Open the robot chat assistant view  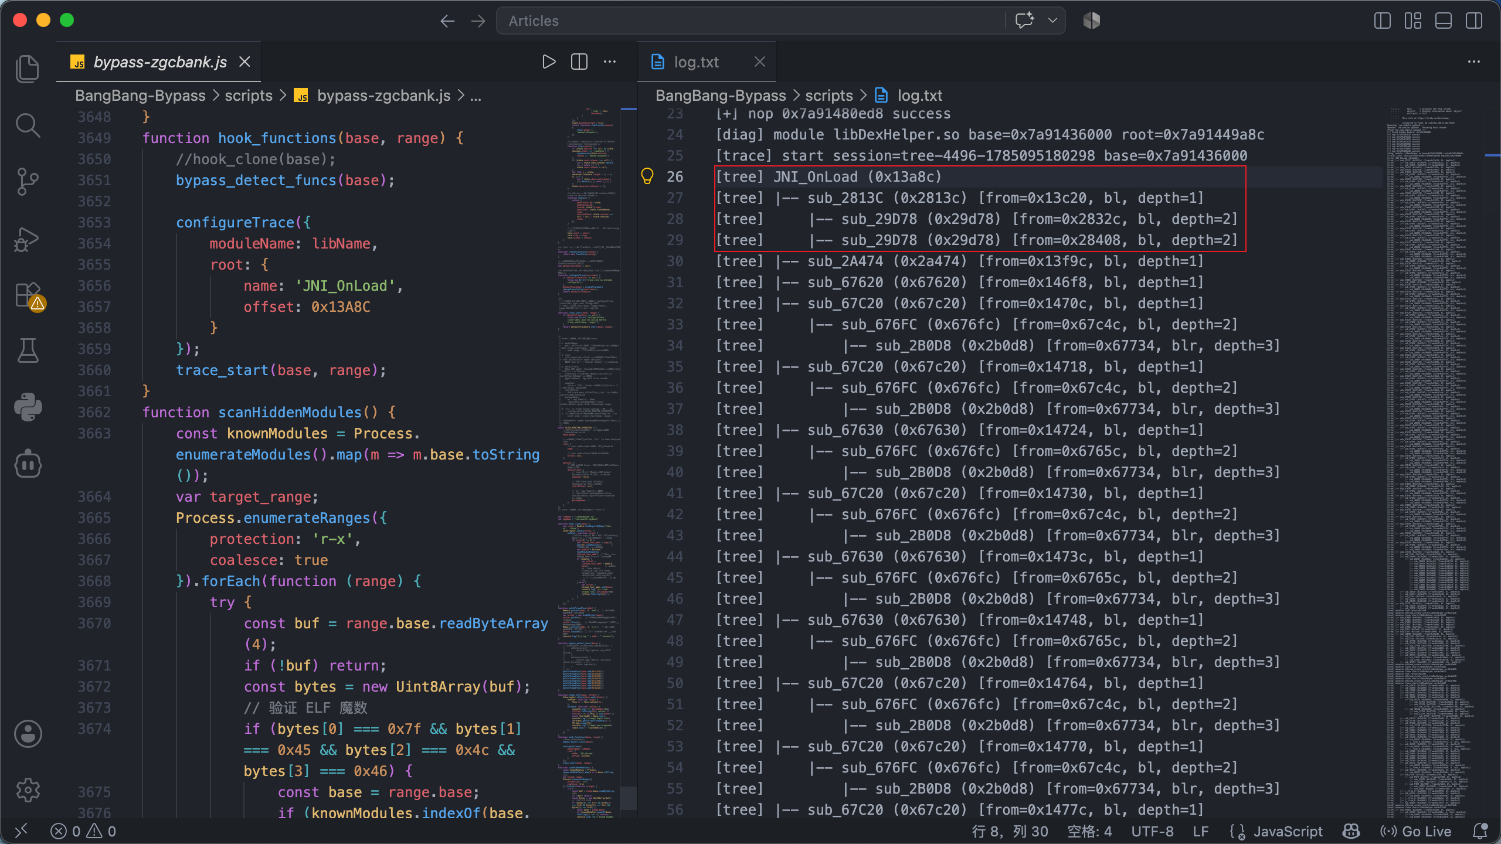pos(28,464)
